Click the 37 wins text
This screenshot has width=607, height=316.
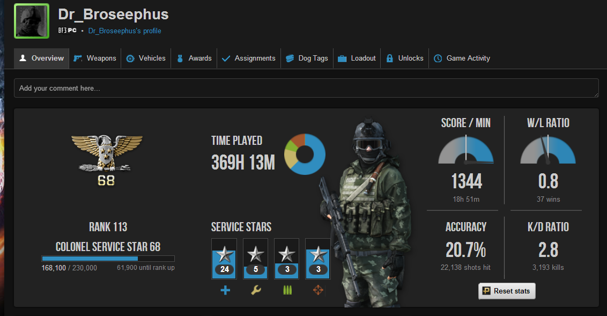click(x=548, y=200)
